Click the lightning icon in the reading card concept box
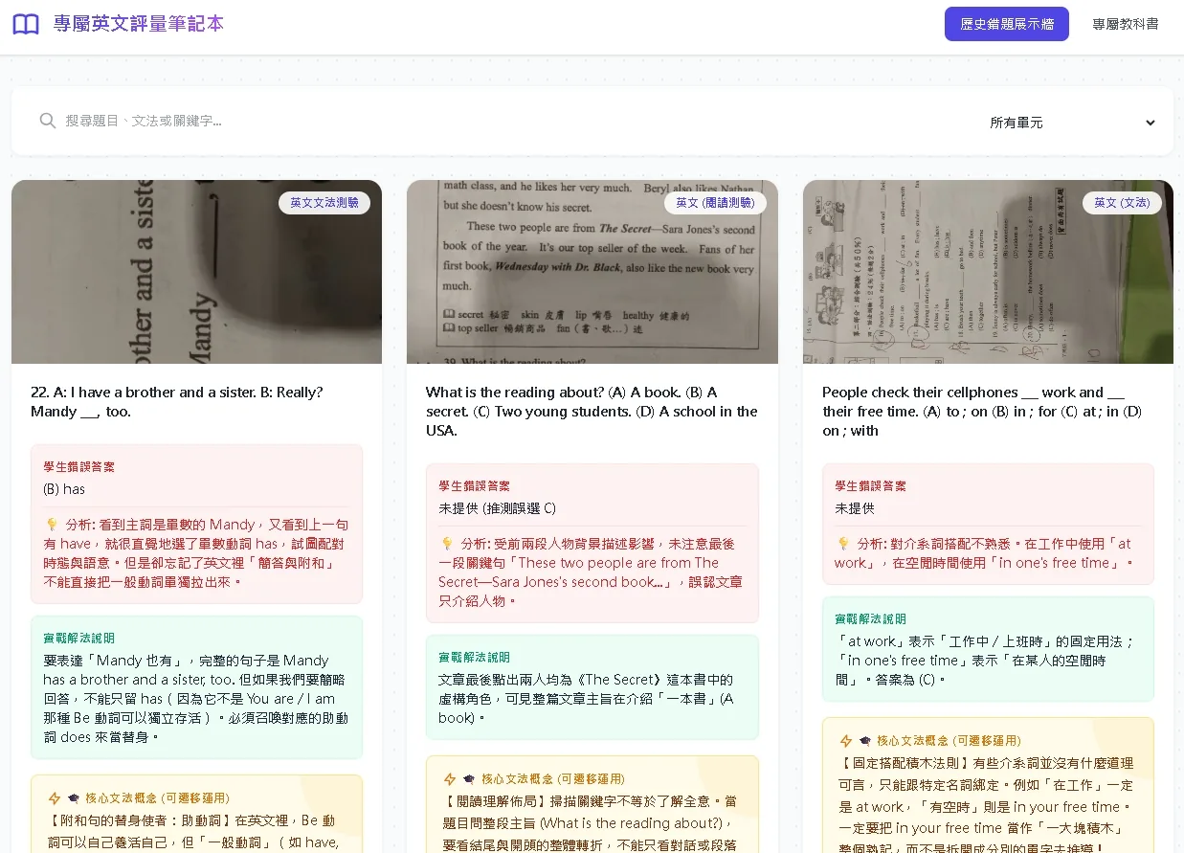This screenshot has height=853, width=1184. point(450,779)
